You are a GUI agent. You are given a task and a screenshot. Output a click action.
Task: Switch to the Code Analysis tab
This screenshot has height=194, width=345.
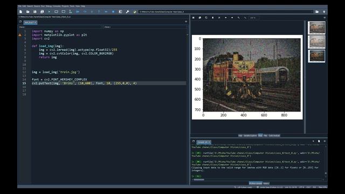pos(274,136)
